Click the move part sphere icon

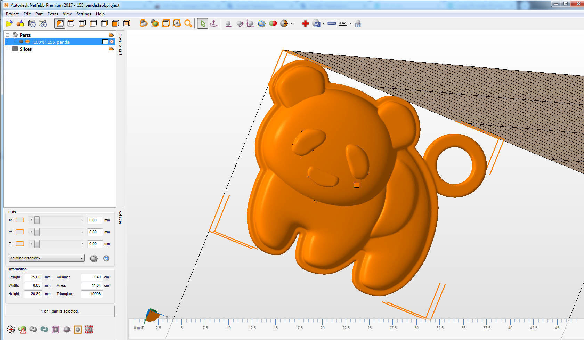click(x=228, y=23)
